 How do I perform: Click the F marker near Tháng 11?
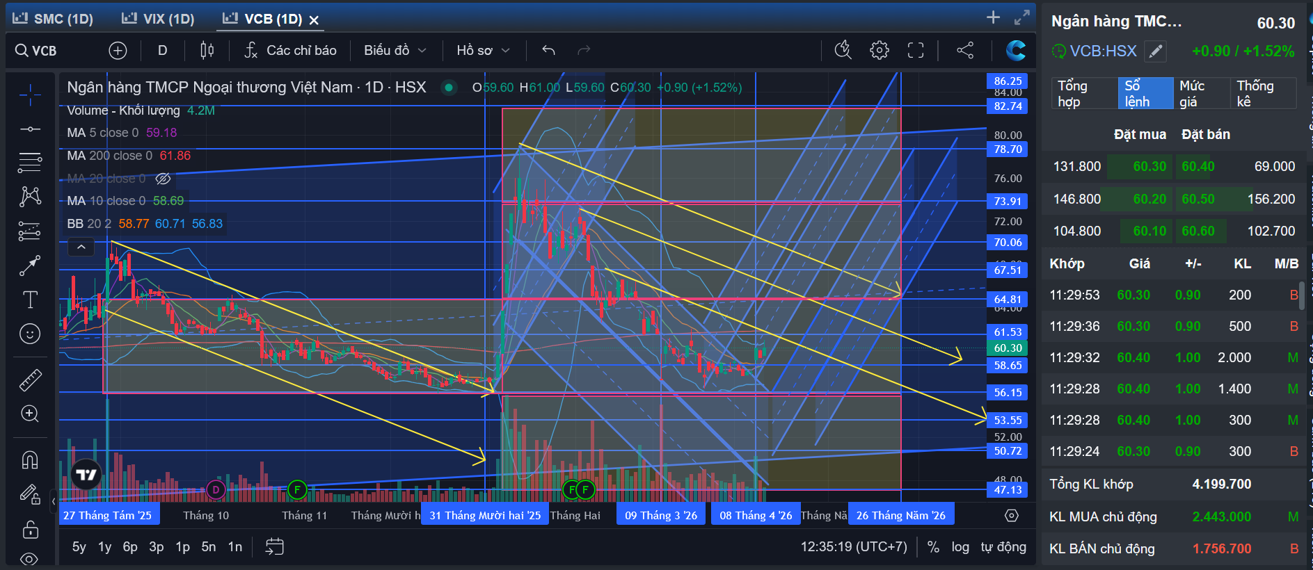[297, 489]
